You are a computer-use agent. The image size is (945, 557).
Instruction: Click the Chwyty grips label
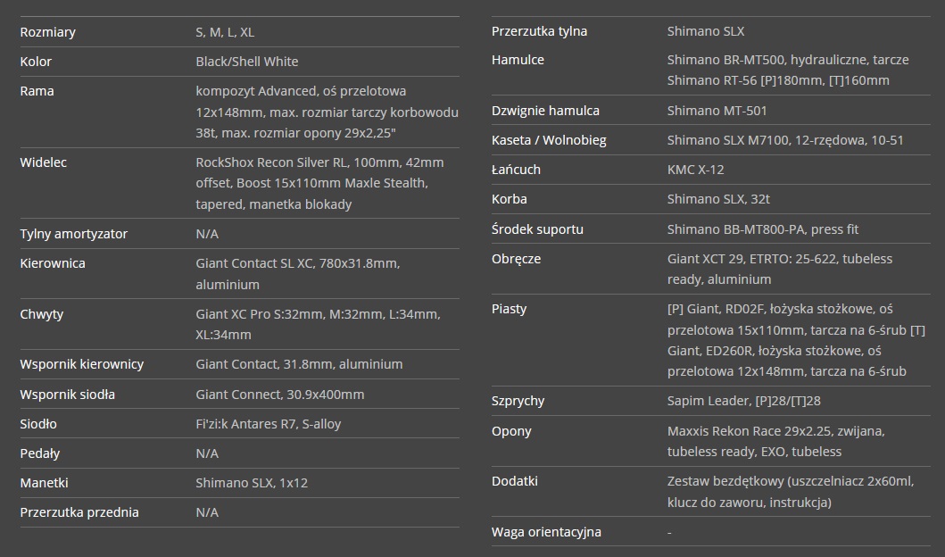[x=42, y=314]
